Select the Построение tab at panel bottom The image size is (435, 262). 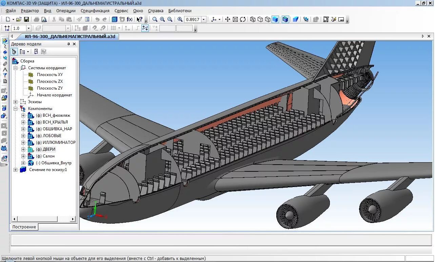(x=24, y=227)
